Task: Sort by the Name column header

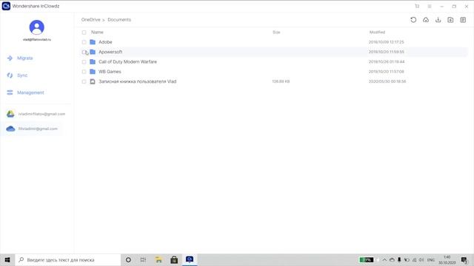Action: tap(97, 33)
